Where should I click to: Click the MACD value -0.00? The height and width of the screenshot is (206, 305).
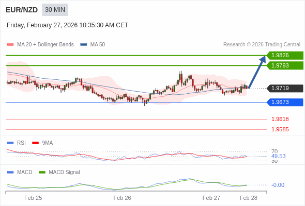[x=278, y=185]
